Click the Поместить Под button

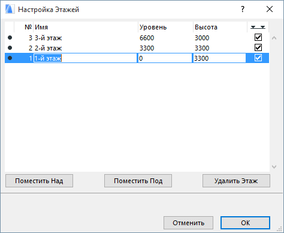(x=138, y=181)
